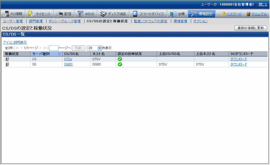Go to ユーザー管理
The image size is (270, 165).
13,21
